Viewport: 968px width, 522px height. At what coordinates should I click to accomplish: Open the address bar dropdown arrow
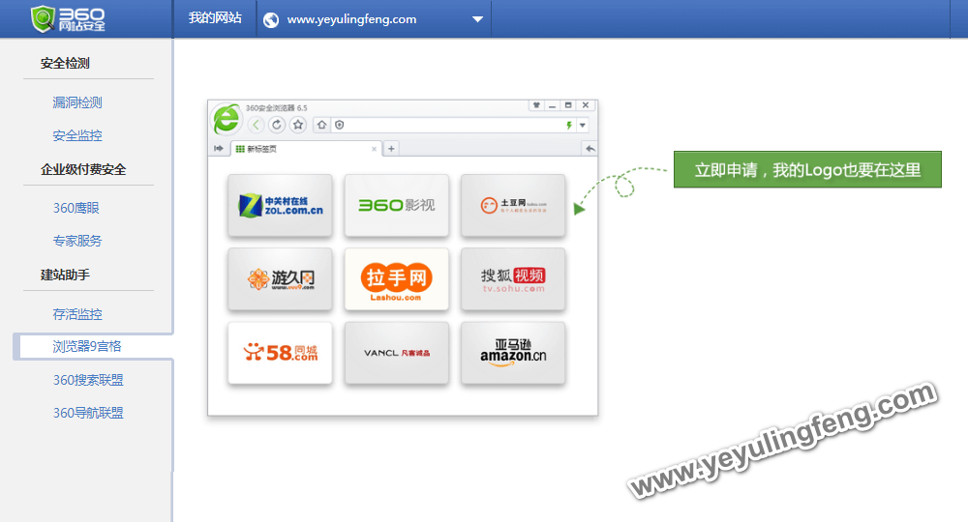582,125
